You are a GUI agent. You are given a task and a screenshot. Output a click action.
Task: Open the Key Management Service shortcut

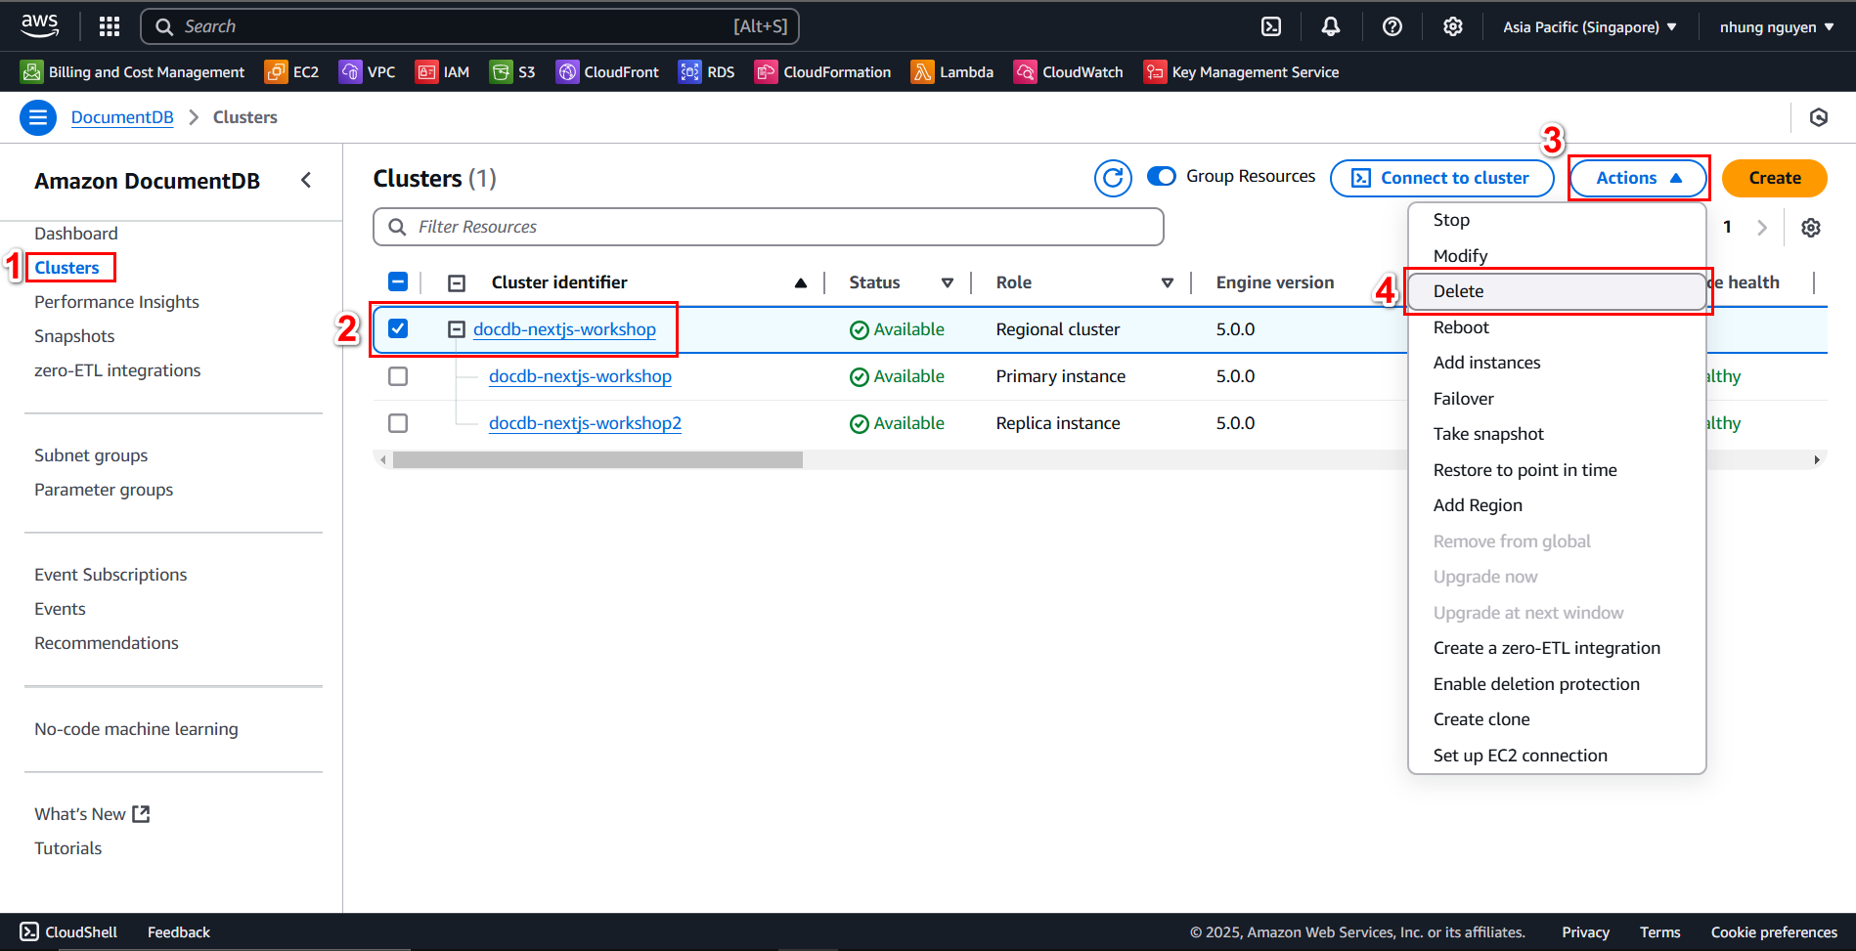pos(1242,72)
